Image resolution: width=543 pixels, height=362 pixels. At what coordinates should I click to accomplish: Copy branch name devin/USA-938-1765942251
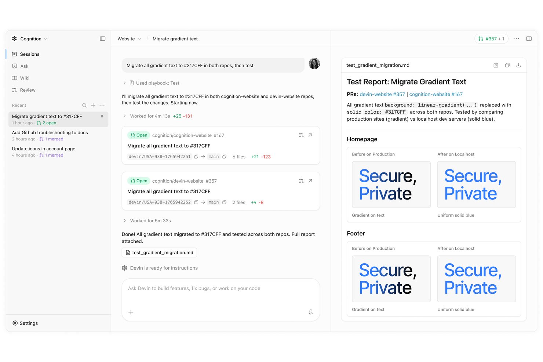tap(196, 157)
